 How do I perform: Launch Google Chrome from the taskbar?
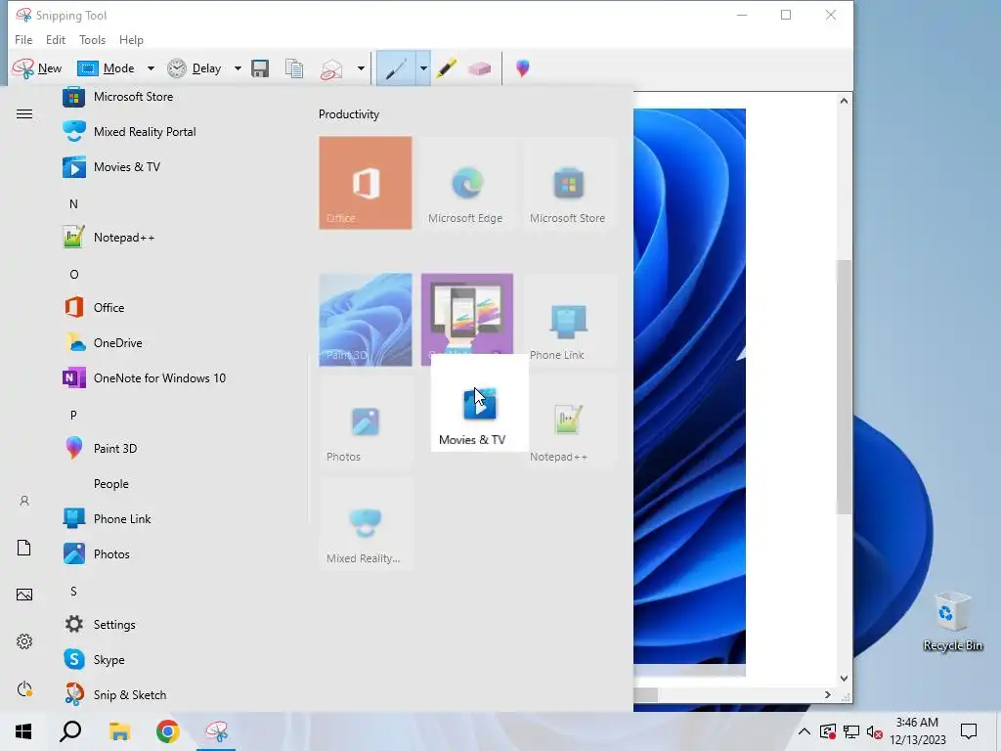pos(168,731)
